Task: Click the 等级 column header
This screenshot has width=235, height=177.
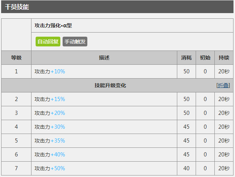Action: click(x=16, y=58)
